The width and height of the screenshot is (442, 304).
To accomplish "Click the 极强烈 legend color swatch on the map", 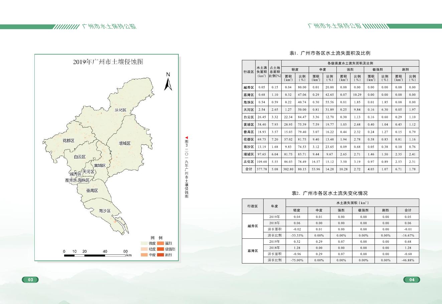I will click(160, 249).
